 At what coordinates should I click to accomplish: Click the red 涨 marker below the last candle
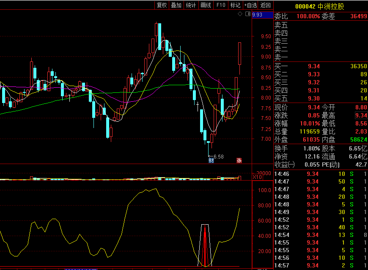(x=239, y=161)
